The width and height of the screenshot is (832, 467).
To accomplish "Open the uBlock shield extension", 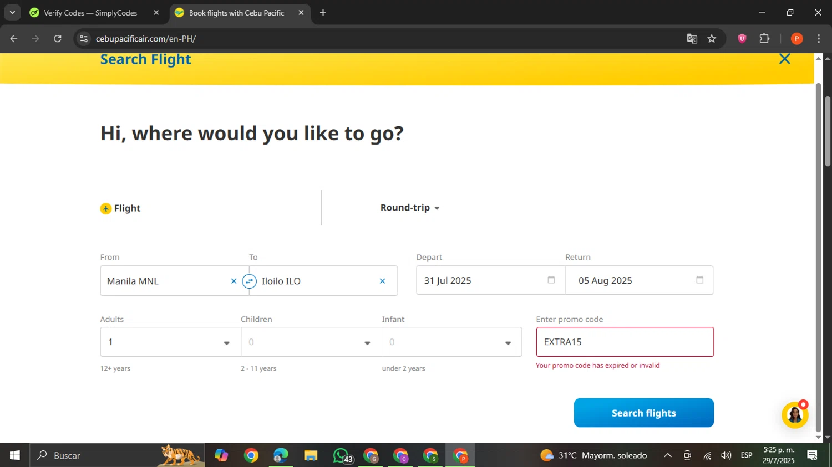I will click(x=742, y=39).
